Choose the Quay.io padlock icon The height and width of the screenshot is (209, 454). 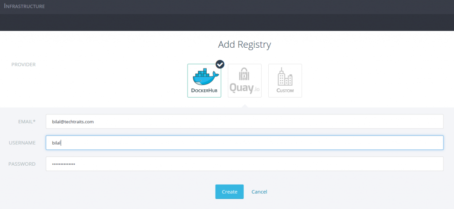click(x=244, y=74)
